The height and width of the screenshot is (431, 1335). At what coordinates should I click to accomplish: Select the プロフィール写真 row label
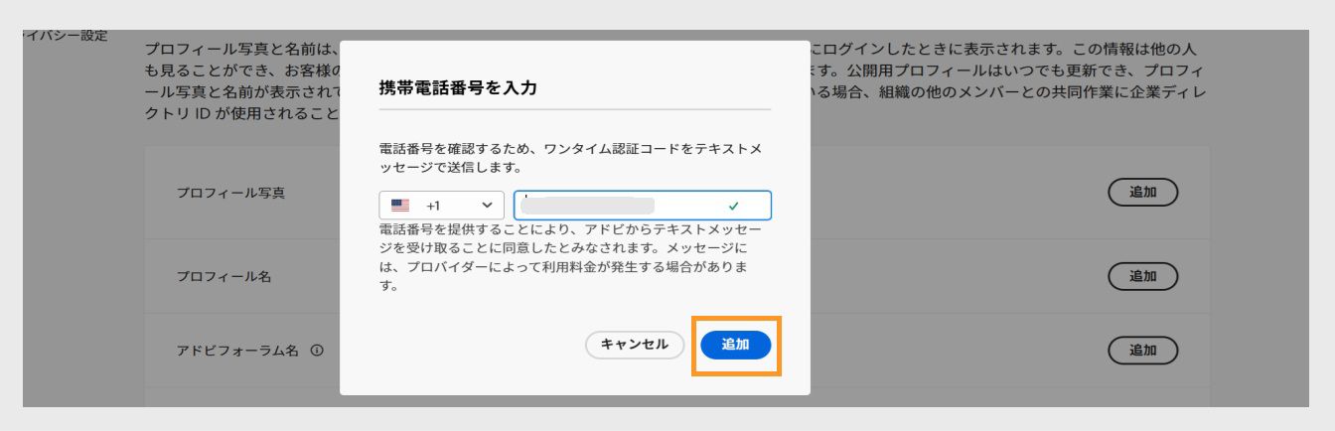(x=230, y=193)
